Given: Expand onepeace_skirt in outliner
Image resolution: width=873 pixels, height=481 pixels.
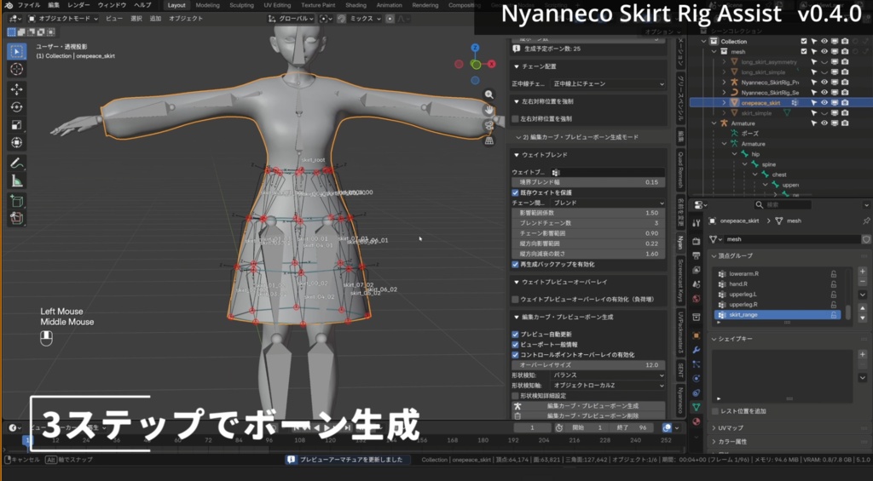Looking at the screenshot, I should tap(724, 103).
